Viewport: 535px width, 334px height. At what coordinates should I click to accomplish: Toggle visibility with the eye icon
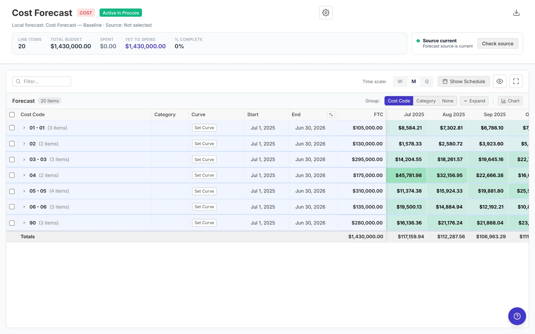tap(500, 81)
